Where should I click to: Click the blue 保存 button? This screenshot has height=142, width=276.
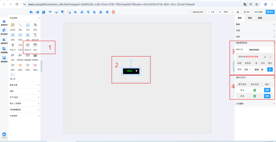click(270, 12)
